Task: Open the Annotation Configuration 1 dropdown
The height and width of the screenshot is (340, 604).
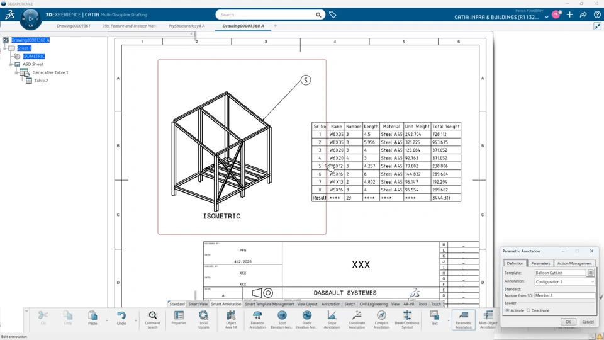Action: [565, 282]
